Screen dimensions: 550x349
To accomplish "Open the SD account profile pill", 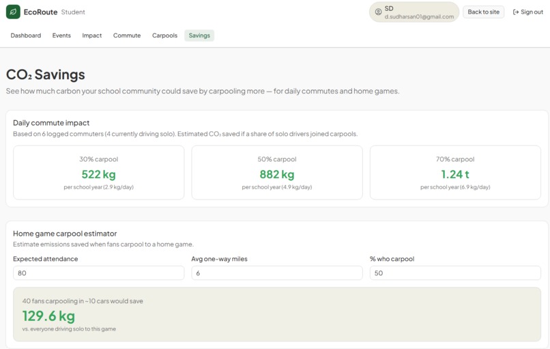I will click(x=414, y=12).
